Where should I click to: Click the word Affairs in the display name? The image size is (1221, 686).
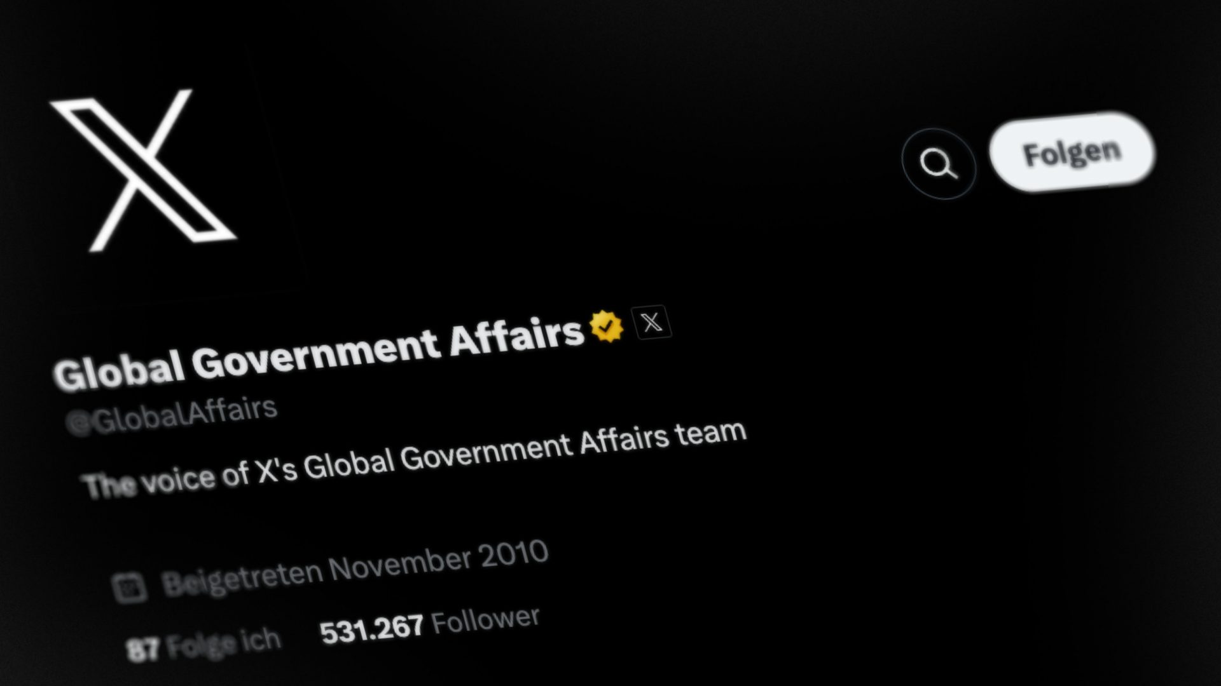pyautogui.click(x=516, y=336)
